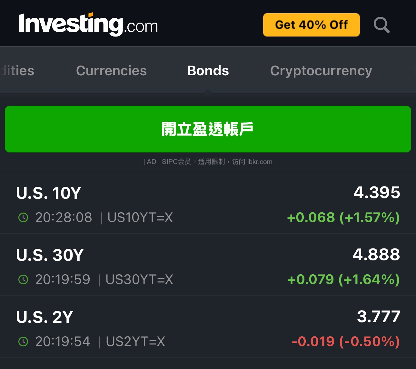Click the clock icon beside 20:19:59
The width and height of the screenshot is (416, 369).
[x=23, y=279]
